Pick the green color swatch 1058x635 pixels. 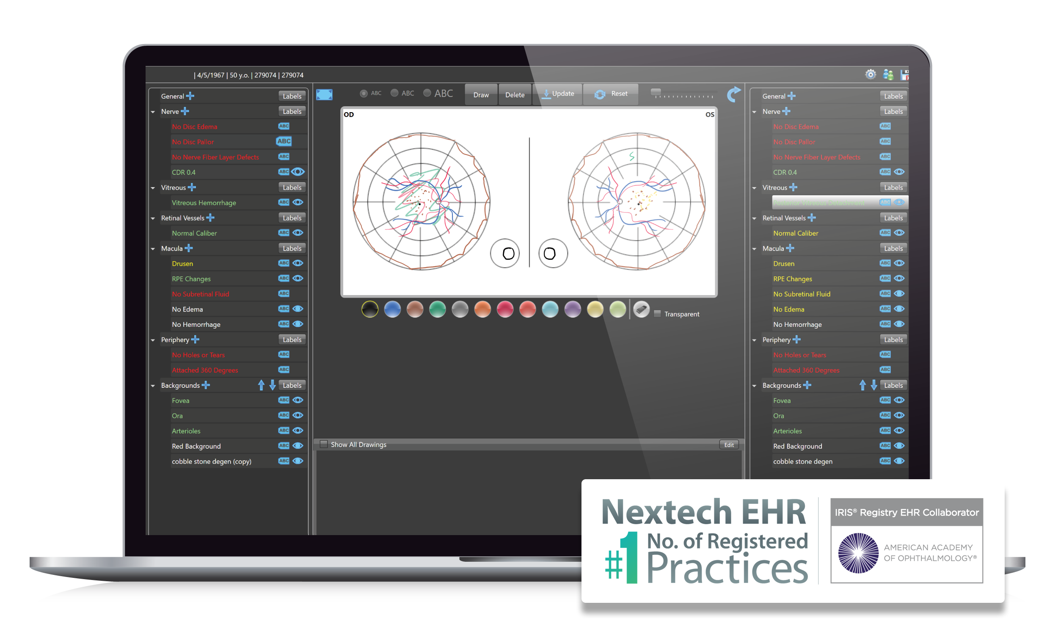click(x=438, y=309)
